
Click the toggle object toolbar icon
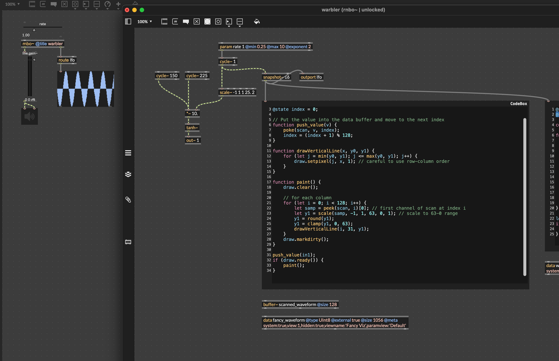pyautogui.click(x=197, y=22)
